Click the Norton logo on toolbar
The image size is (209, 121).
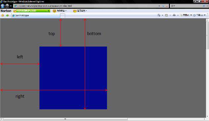(6, 11)
